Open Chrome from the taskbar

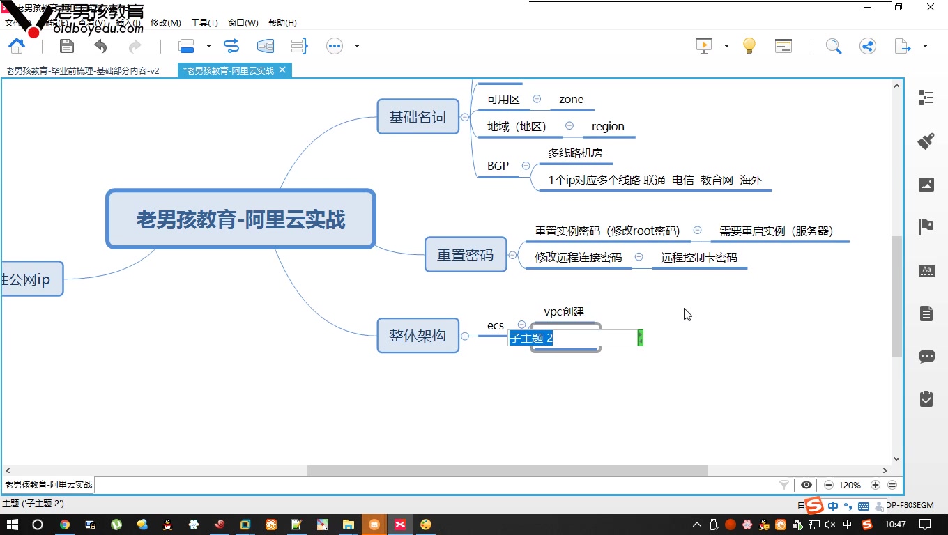pyautogui.click(x=65, y=525)
